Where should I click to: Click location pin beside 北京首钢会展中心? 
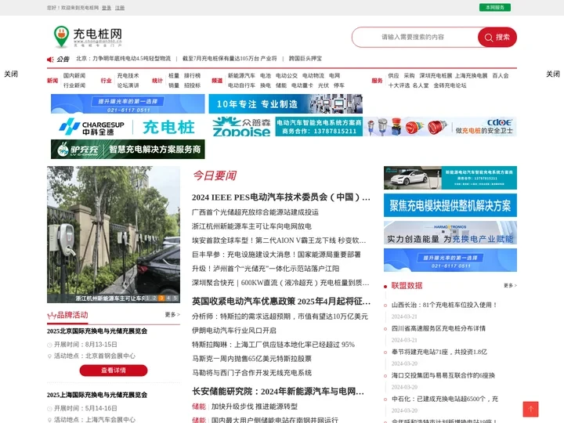(49, 356)
